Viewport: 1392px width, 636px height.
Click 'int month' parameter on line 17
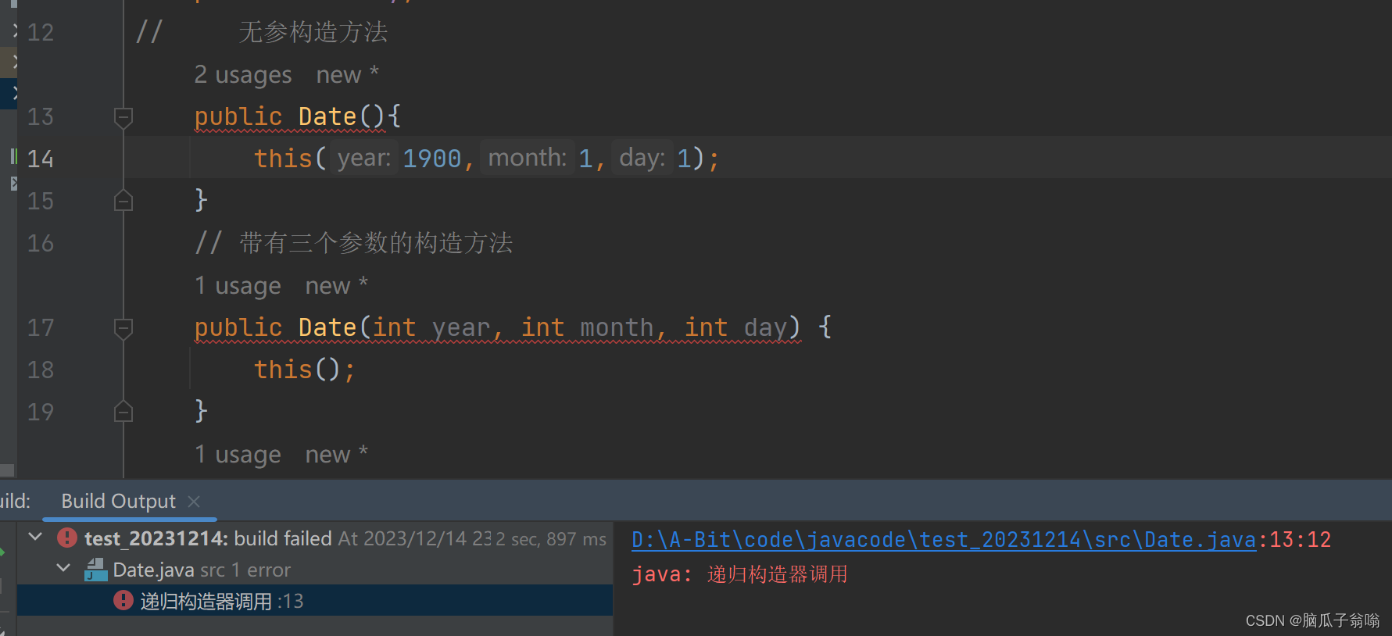pyautogui.click(x=587, y=327)
